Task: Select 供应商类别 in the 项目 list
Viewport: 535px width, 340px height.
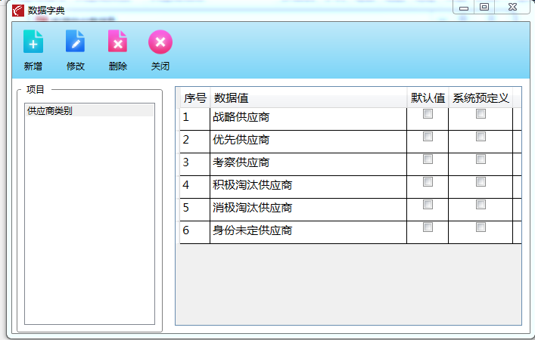Action: point(89,111)
